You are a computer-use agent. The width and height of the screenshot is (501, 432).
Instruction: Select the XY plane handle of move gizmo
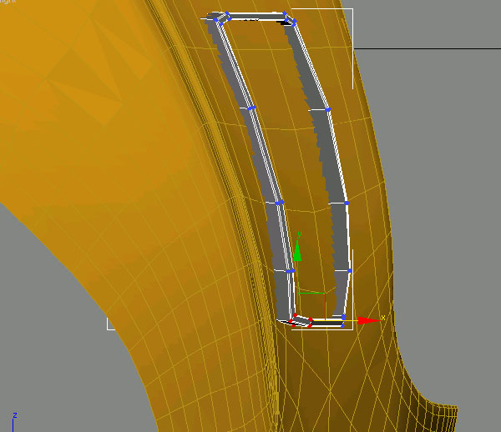(x=311, y=306)
